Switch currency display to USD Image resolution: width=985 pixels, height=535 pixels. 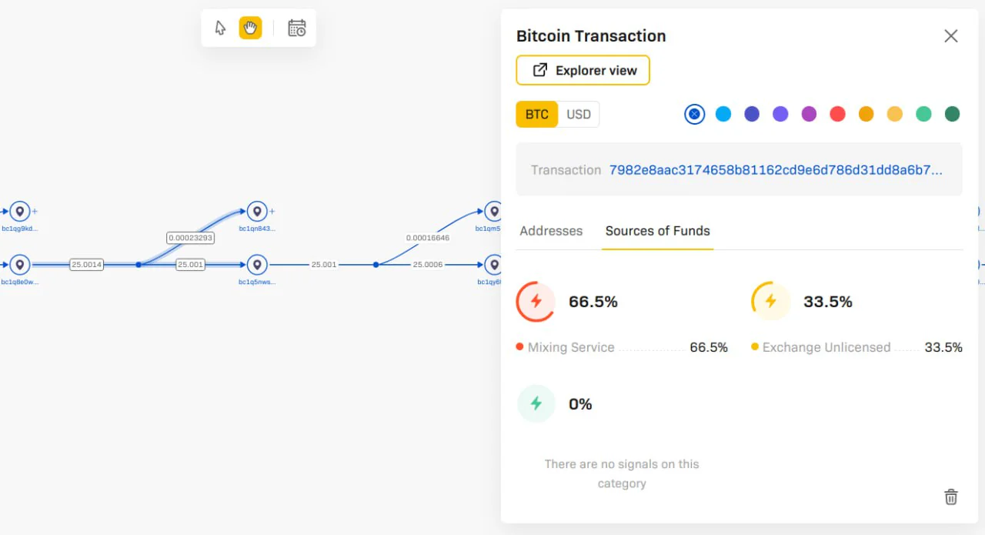(x=579, y=115)
